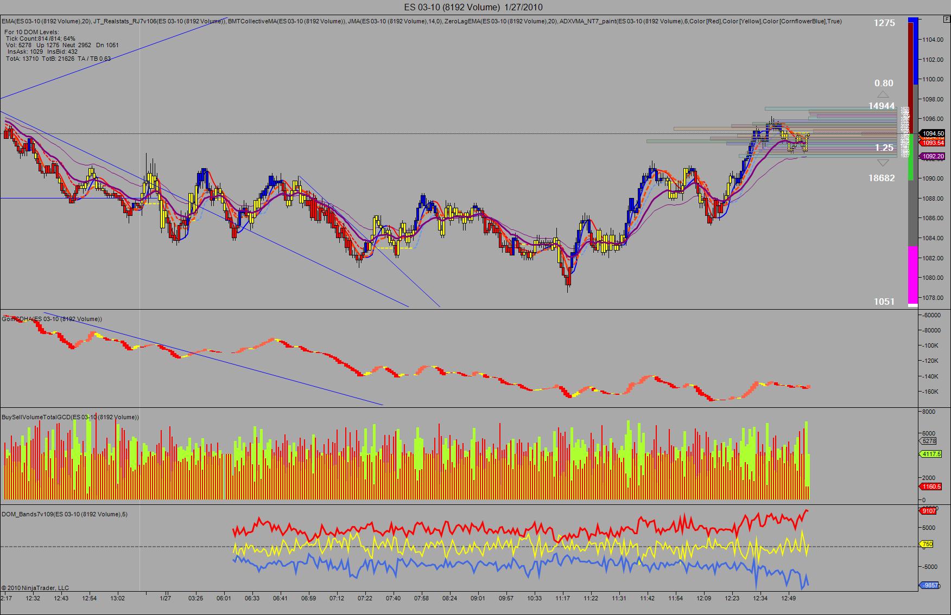Click the 10:33 time axis label
The width and height of the screenshot is (951, 615).
pos(534,598)
